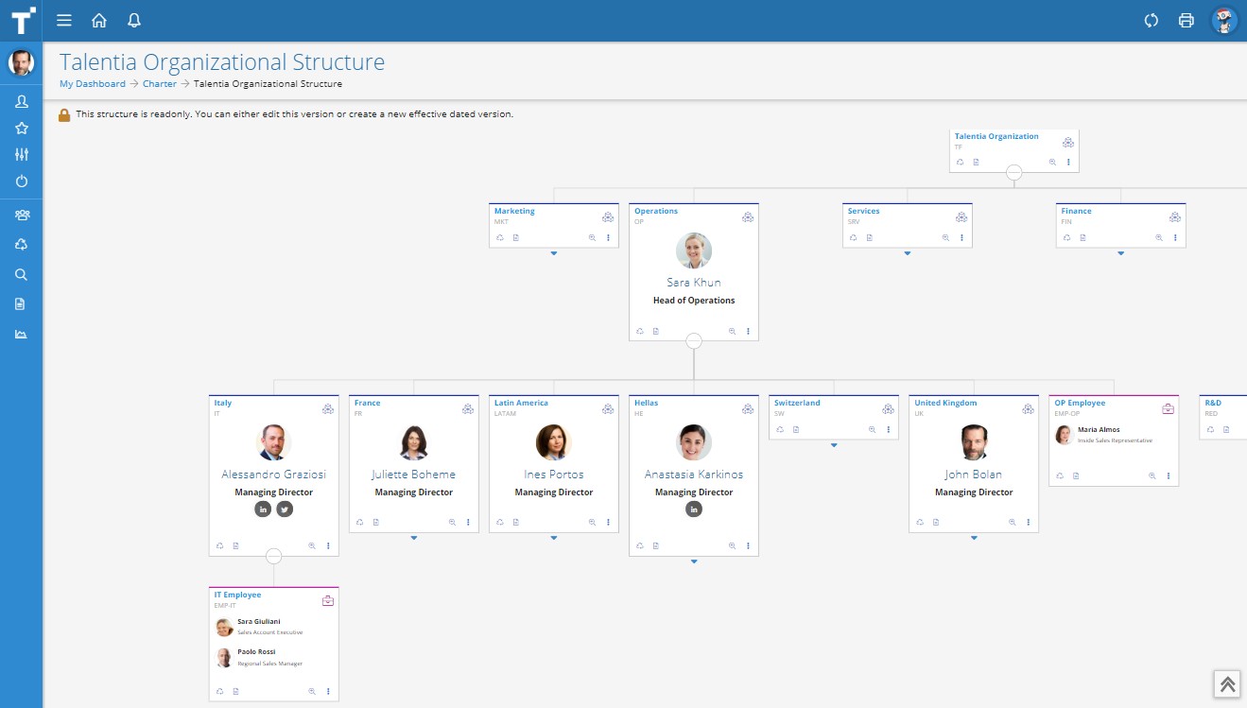This screenshot has width=1247, height=708.
Task: Expand the France node arrow
Action: [414, 538]
